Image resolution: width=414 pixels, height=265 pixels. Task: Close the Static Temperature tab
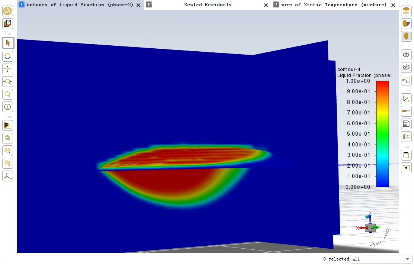coord(393,5)
